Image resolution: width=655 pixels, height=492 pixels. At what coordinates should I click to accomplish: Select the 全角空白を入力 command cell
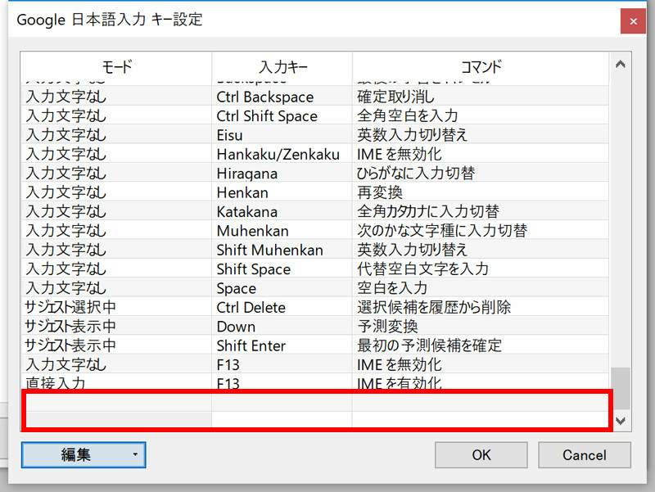tap(481, 115)
